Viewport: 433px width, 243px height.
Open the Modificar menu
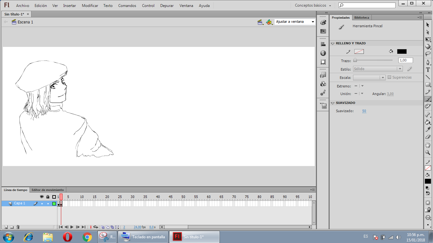click(x=90, y=5)
